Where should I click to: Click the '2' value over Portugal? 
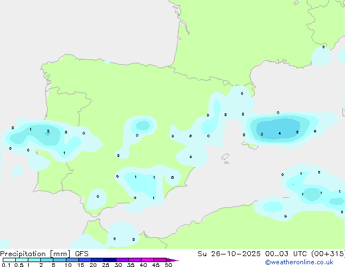(x=48, y=131)
